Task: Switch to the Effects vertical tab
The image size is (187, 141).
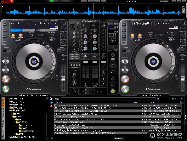Action: pyautogui.click(x=3, y=123)
